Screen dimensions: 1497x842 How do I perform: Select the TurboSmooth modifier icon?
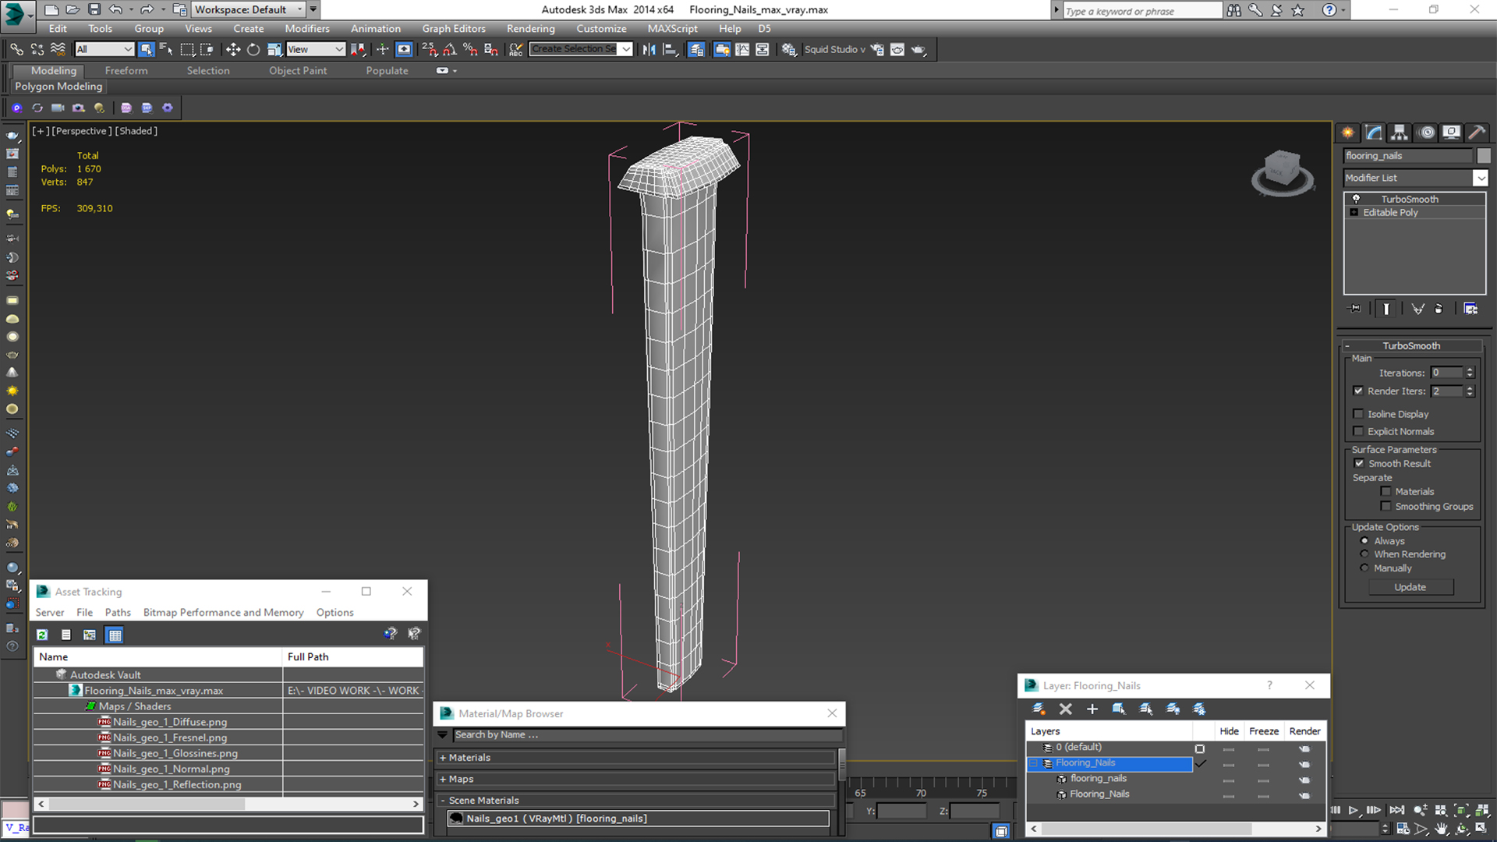[x=1355, y=197]
